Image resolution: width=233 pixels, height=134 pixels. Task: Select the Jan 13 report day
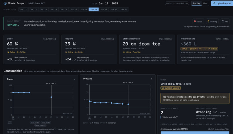pyautogui.click(x=33, y=9)
